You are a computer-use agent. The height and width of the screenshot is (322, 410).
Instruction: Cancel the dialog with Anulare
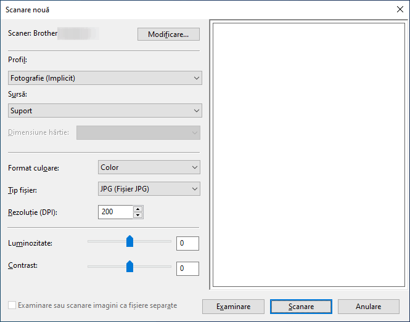pos(369,307)
